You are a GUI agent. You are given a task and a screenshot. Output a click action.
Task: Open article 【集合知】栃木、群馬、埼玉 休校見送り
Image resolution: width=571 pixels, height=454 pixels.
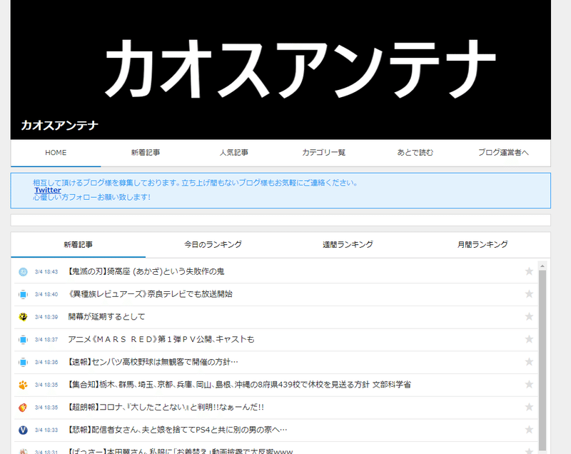pos(239,385)
